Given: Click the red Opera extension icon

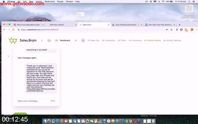Looking at the screenshot, I should (x=181, y=30).
